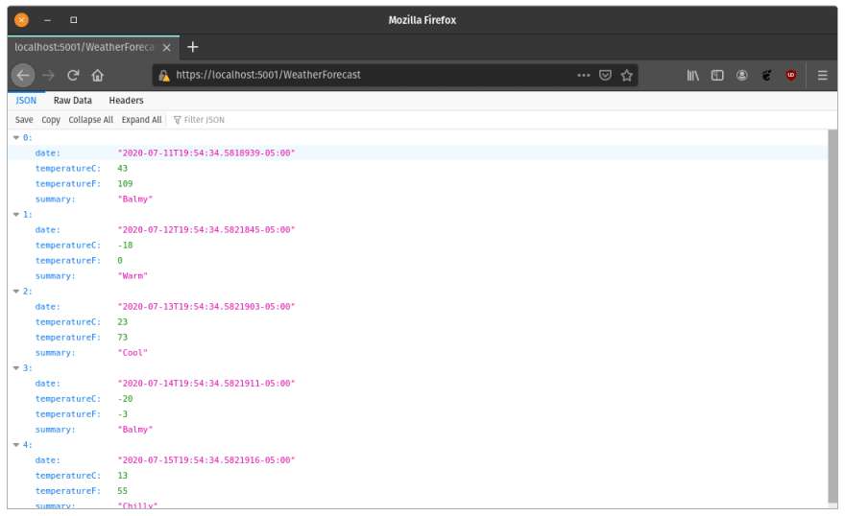Click temperatureF value 0 in item 1

(120, 261)
